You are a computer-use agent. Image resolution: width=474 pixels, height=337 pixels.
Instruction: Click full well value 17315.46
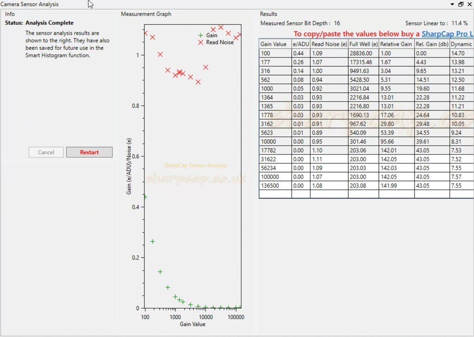coord(363,62)
